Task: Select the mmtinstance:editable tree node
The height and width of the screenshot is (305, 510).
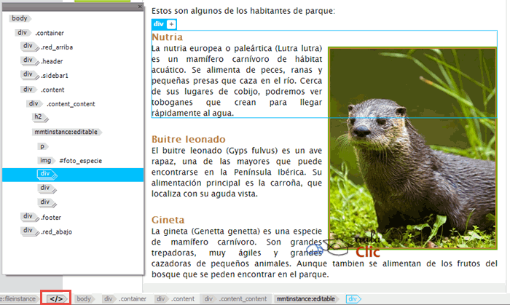Action: pos(70,132)
